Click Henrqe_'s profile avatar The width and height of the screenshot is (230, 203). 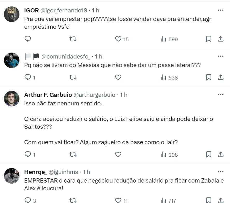(12, 176)
